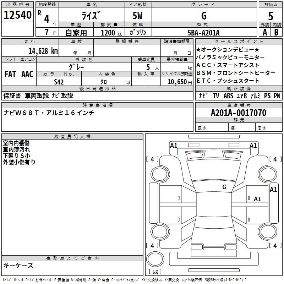The image size is (284, 284).
Task: Click the exterior grade A cell
Action: (x=264, y=32)
